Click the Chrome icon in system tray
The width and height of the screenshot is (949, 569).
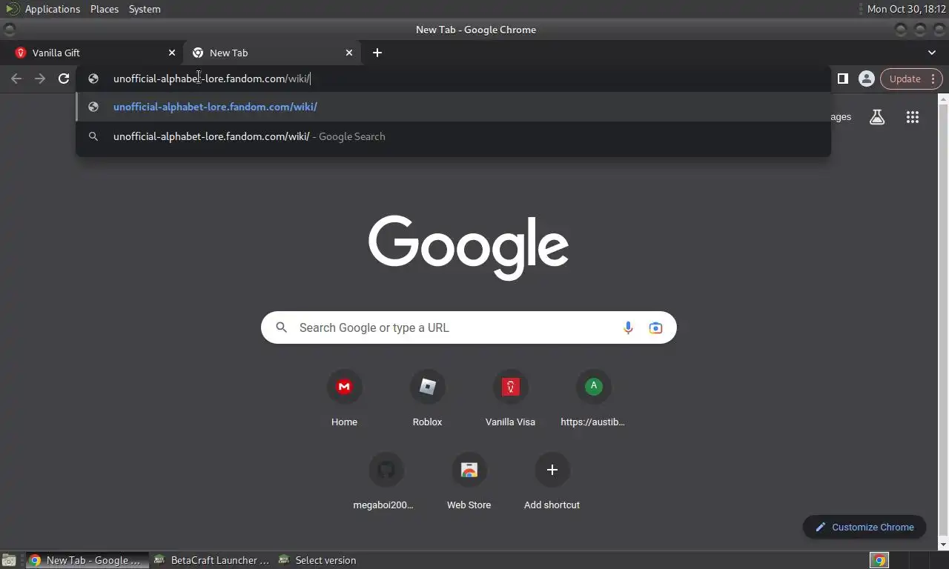click(x=879, y=560)
